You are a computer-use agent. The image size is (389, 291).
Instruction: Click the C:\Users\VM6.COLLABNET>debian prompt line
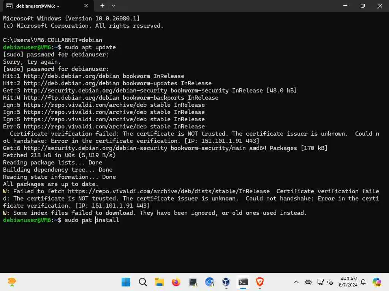pyautogui.click(x=52, y=40)
